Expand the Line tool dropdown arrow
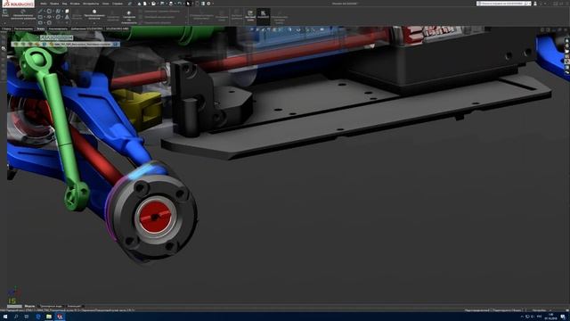This screenshot has height=321, width=570. point(45,12)
